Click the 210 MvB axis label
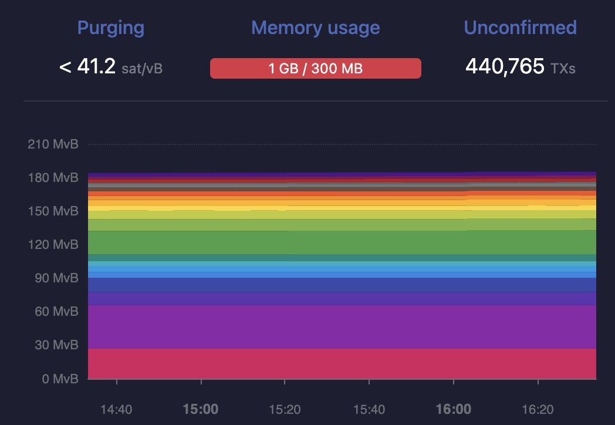This screenshot has height=425, width=615. pos(53,144)
